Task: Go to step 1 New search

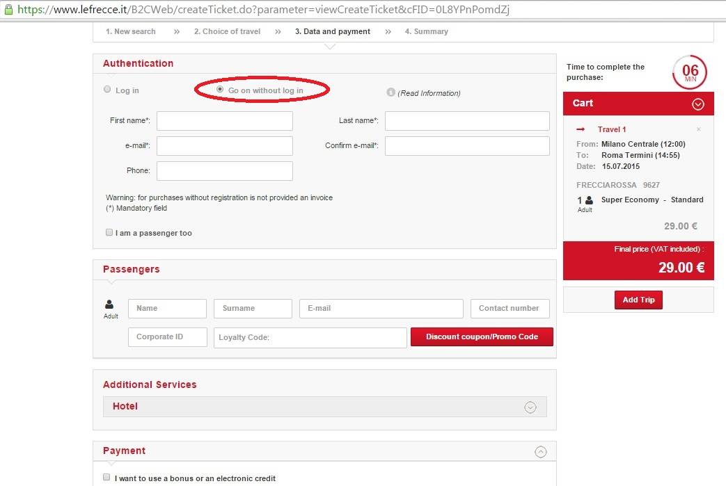Action: (x=130, y=31)
